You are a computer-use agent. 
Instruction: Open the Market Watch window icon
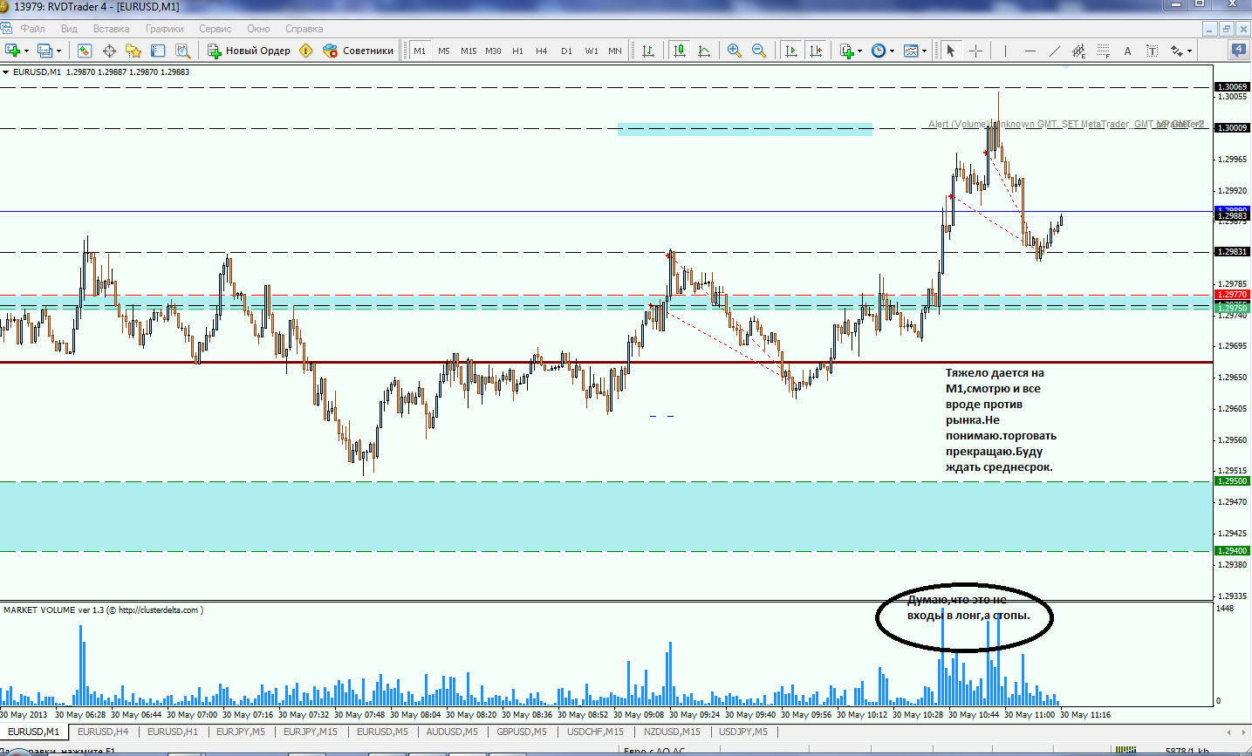[x=85, y=51]
